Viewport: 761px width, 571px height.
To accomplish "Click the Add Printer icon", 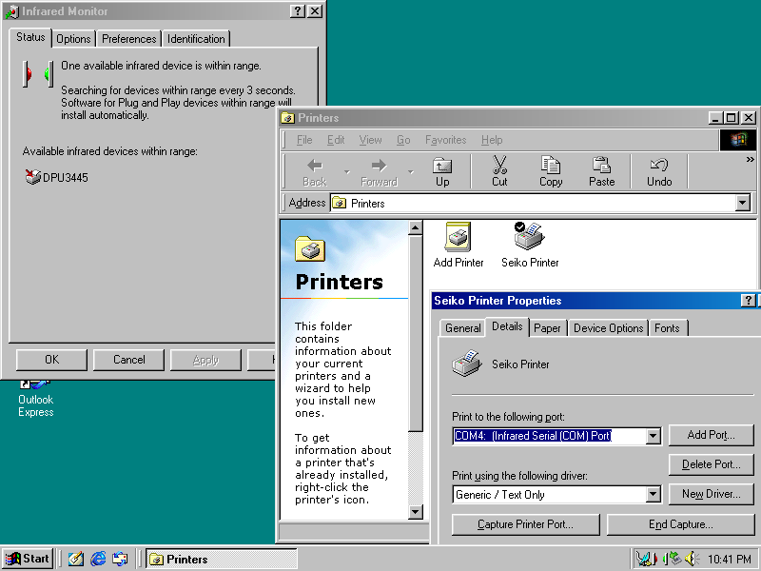I will (459, 237).
